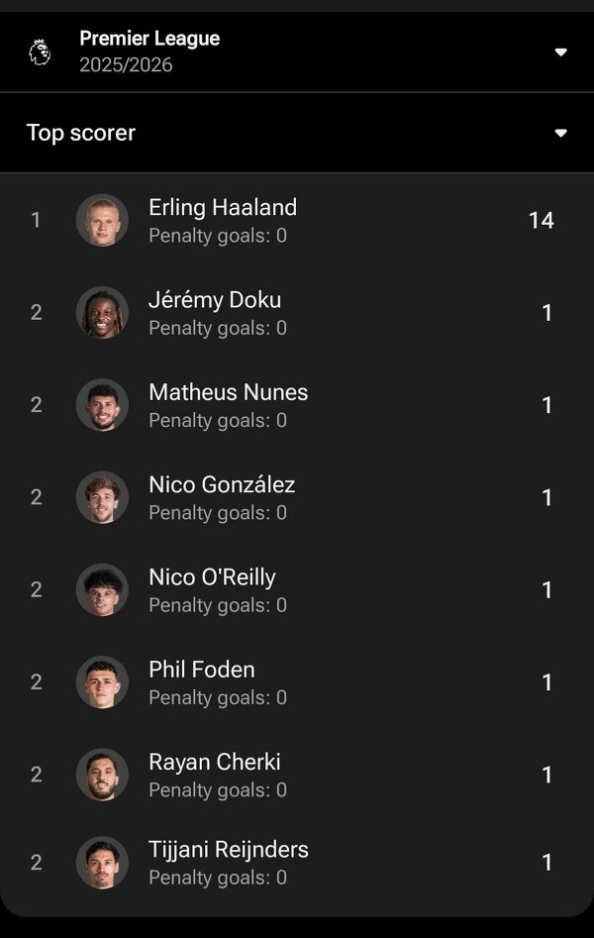This screenshot has width=594, height=938.
Task: Select the Rayan Cherki name text
Action: point(215,762)
